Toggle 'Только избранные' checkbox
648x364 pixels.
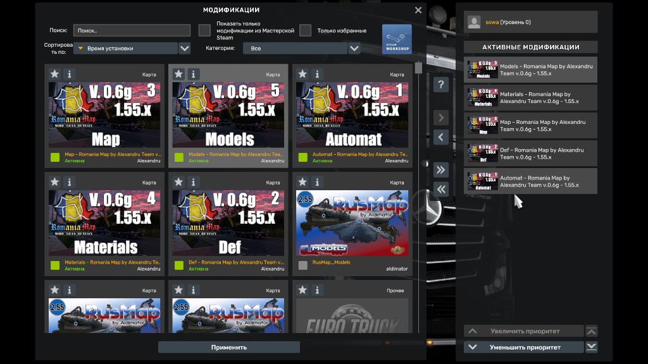pos(305,30)
